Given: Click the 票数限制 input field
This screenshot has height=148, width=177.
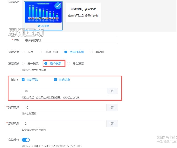Looking at the screenshot, I should pyautogui.click(x=64, y=124).
